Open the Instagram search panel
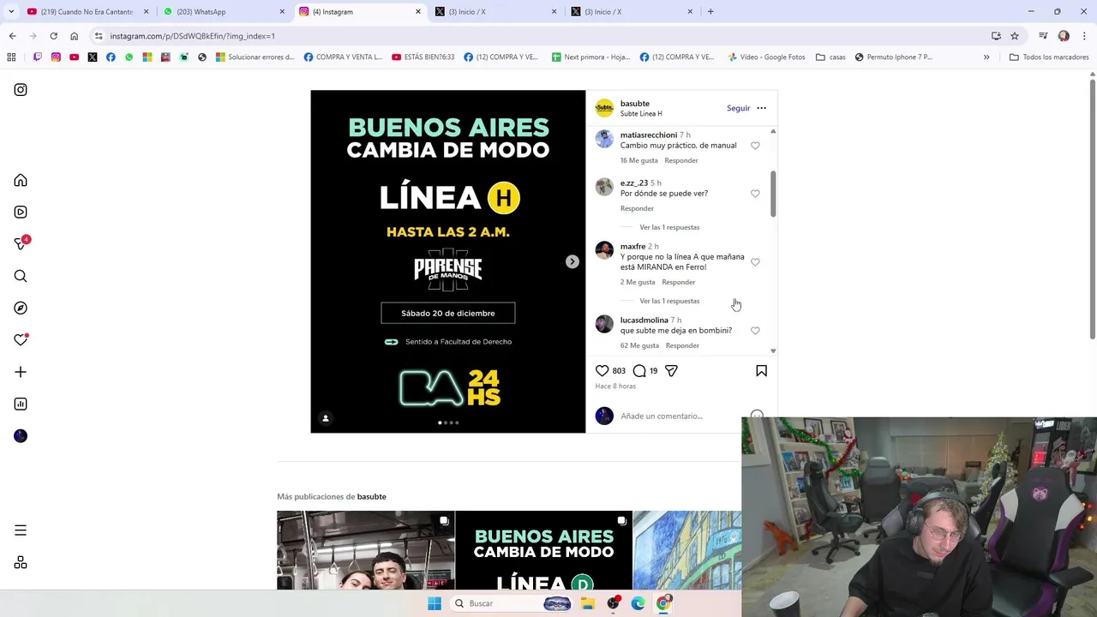This screenshot has width=1097, height=617. [21, 276]
